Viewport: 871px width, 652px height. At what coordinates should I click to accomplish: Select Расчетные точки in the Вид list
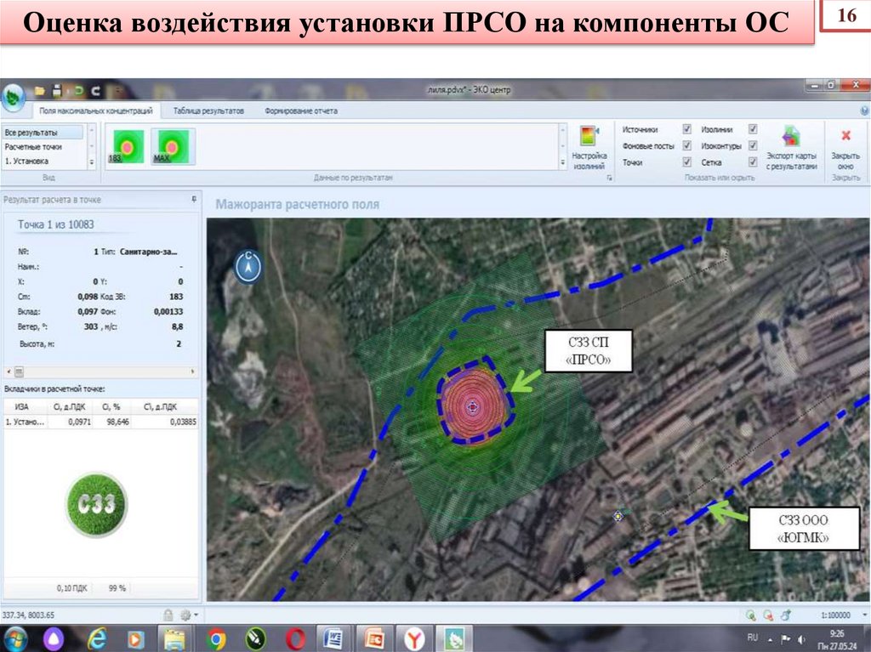(x=43, y=146)
